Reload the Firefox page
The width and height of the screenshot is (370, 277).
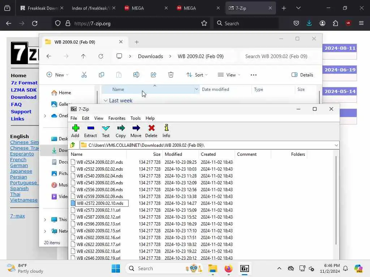tap(35, 23)
